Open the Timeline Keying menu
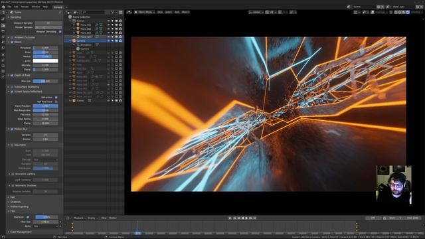Image resolution: width=425 pixels, height=239 pixels. [92, 218]
